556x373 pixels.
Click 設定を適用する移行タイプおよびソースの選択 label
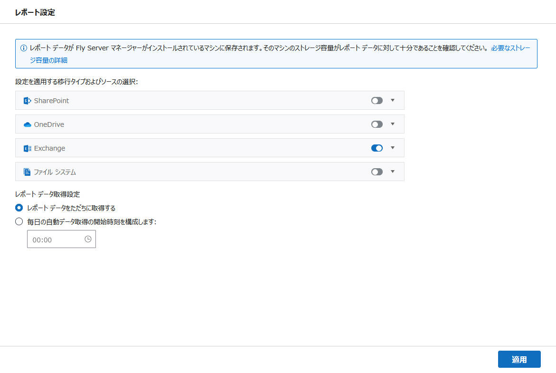tap(76, 82)
